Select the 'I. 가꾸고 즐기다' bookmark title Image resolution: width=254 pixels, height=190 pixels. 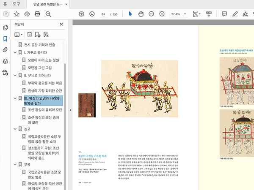coord(36,52)
